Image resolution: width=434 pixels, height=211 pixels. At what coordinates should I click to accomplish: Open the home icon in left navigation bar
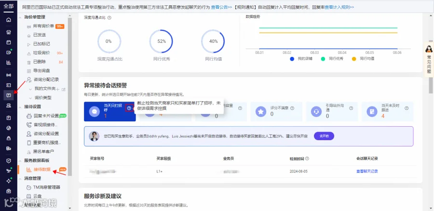(x=9, y=20)
